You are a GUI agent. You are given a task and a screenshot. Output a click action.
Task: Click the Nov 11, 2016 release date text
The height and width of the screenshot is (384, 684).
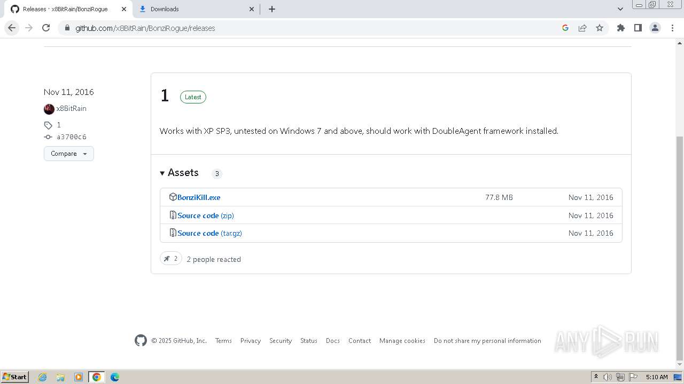coord(69,92)
